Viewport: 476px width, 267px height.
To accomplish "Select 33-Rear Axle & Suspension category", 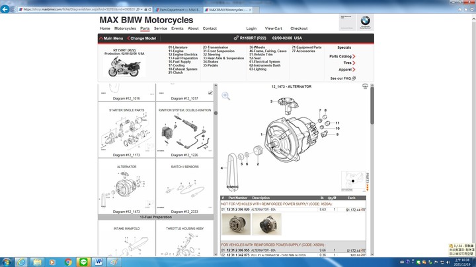I will click(x=223, y=58).
